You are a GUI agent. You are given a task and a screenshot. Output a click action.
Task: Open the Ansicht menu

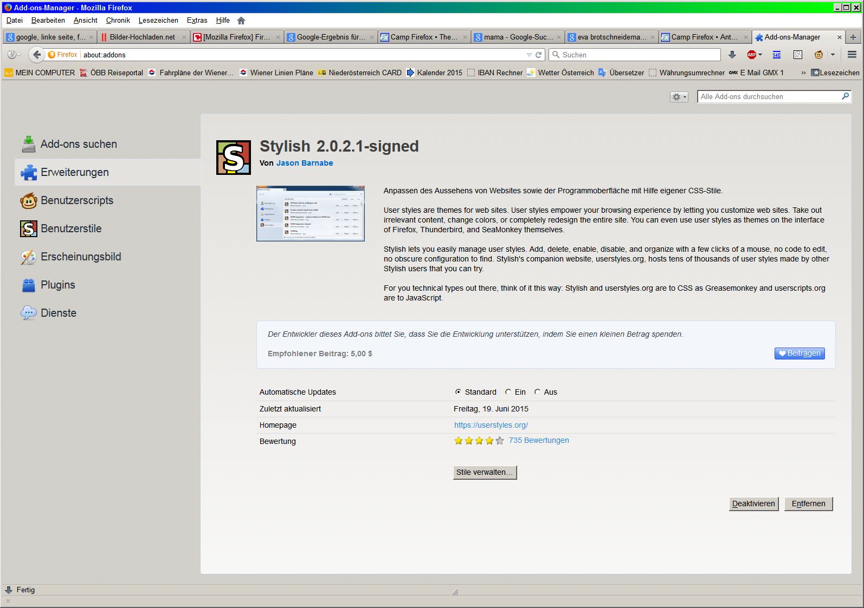[x=86, y=21]
